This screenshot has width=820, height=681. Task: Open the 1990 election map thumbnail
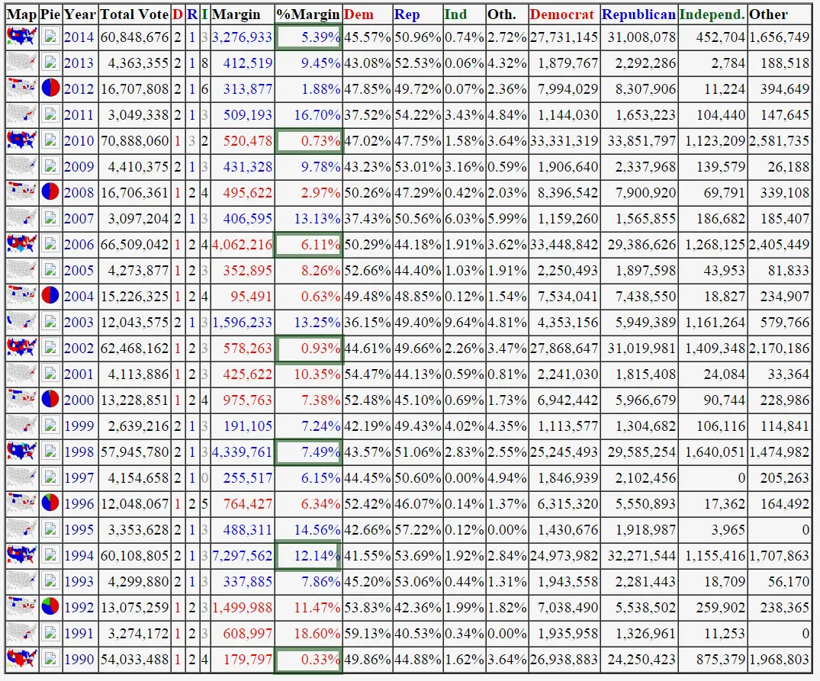point(22,660)
